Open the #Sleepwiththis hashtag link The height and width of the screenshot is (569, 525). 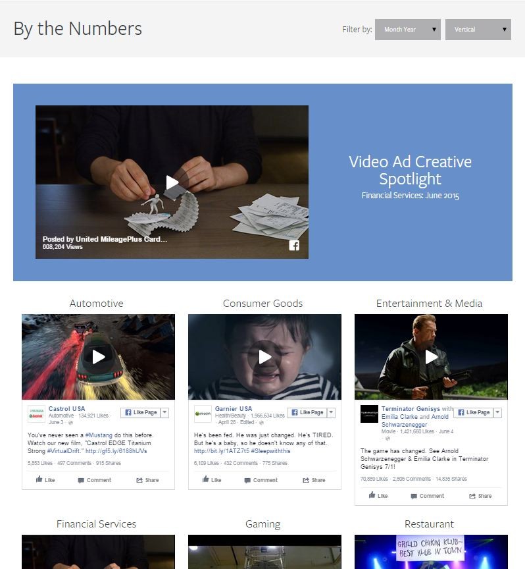(270, 451)
